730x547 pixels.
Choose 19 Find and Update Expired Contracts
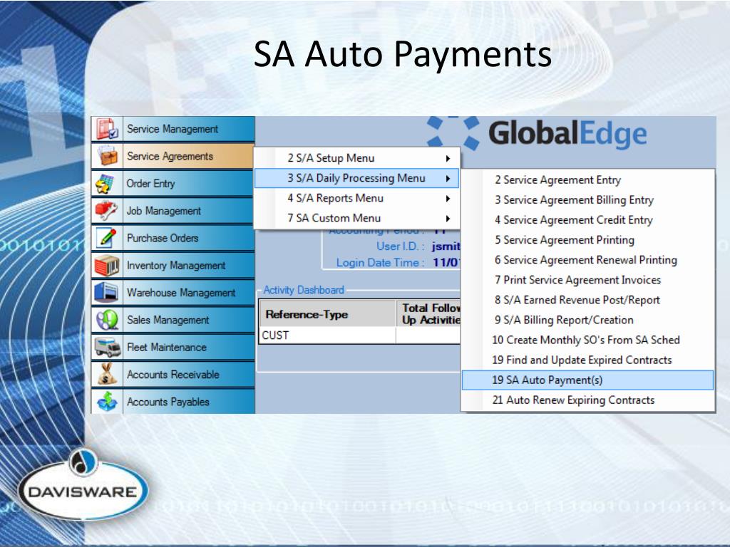point(587,360)
